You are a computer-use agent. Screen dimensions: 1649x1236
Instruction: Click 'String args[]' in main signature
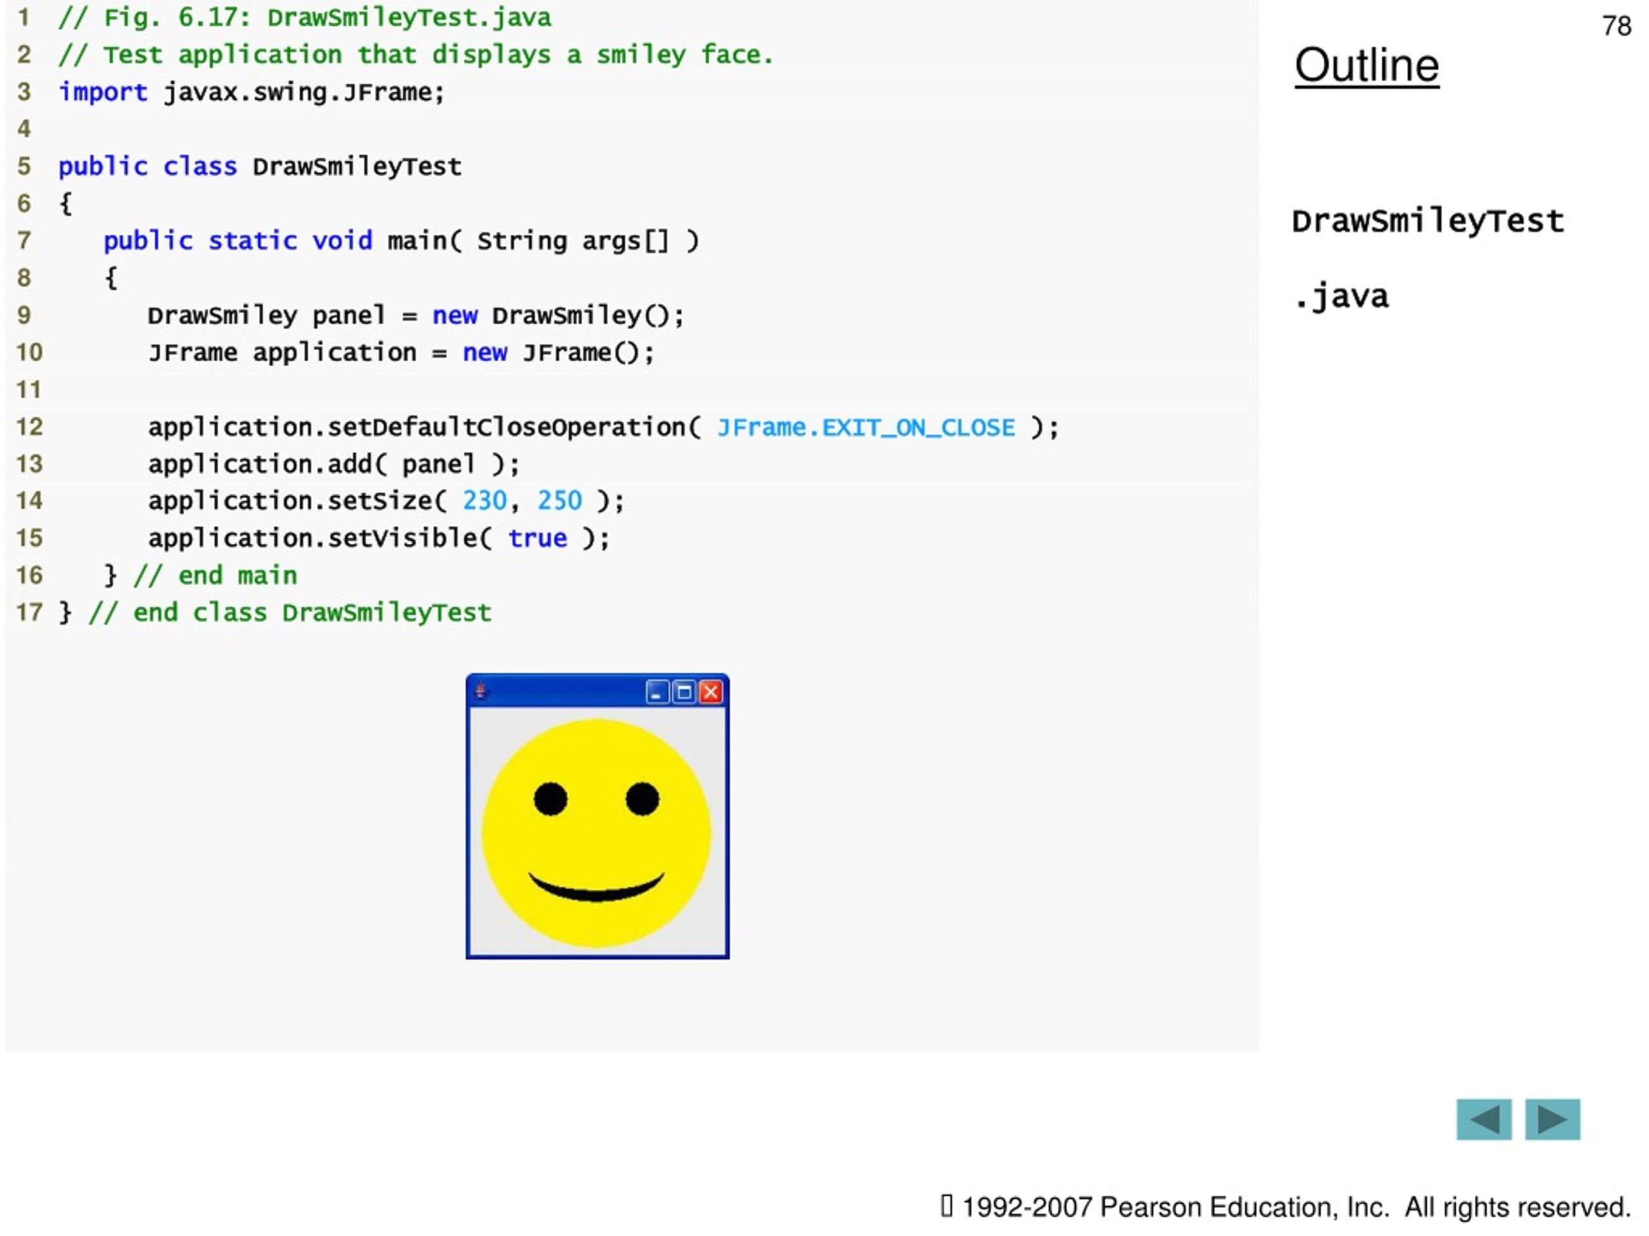pos(573,241)
